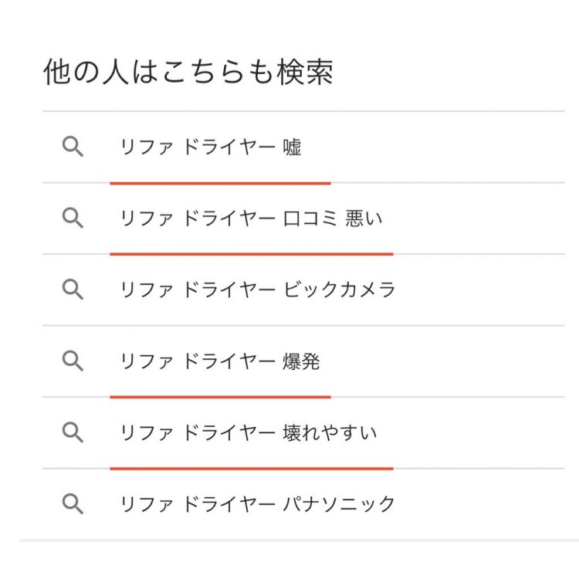This screenshot has width=579, height=579.
Task: Click the magnifying glass beside リファ ドライヤー 爆発
Action: [x=73, y=361]
